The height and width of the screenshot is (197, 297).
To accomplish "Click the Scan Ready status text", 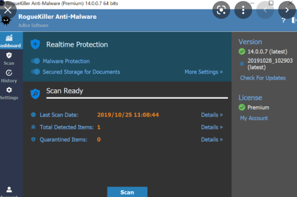I will pos(65,91).
